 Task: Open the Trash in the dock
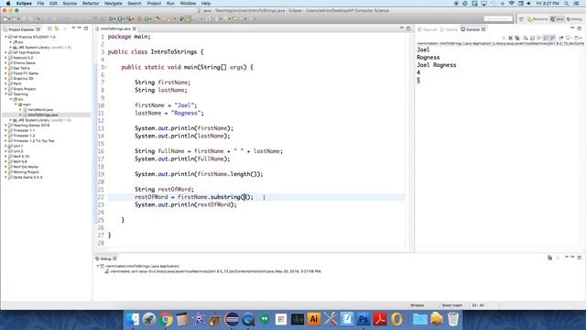coord(453,319)
